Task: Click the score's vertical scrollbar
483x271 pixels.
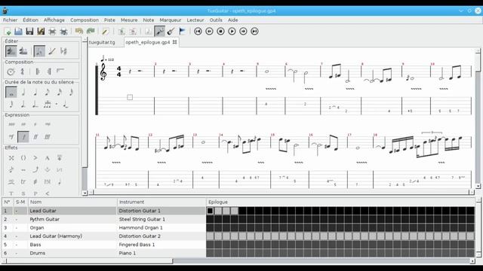Action: [478, 118]
